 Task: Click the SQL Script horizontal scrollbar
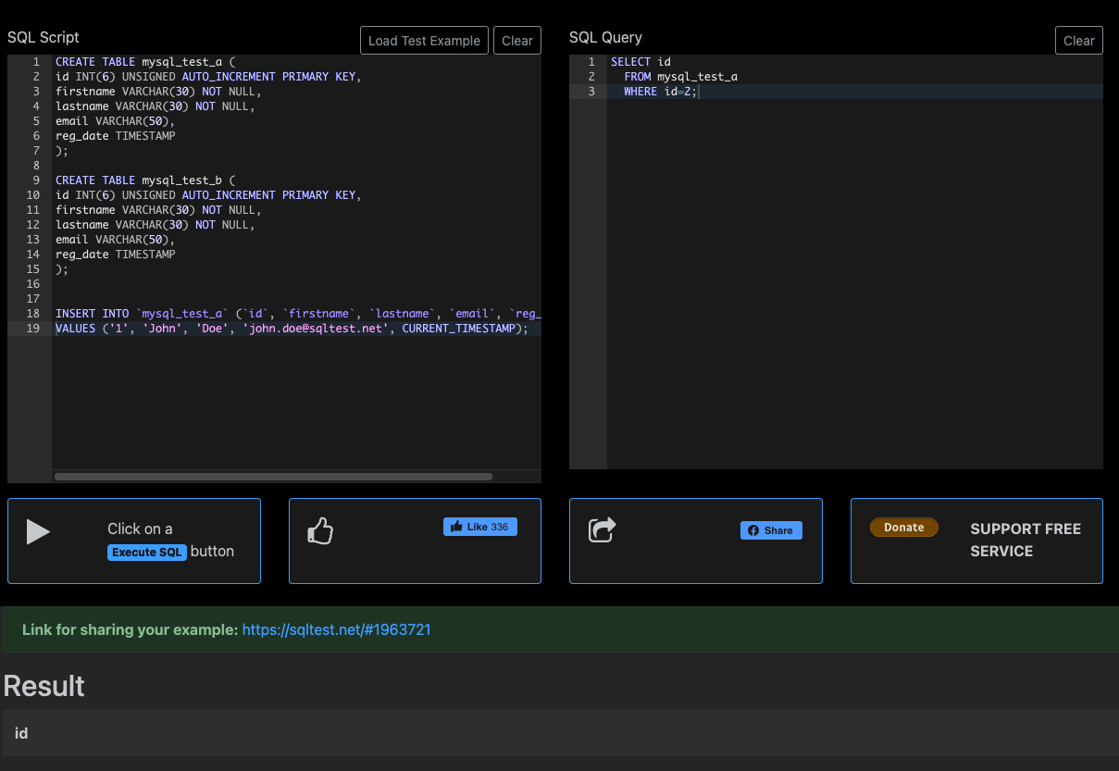pos(273,476)
